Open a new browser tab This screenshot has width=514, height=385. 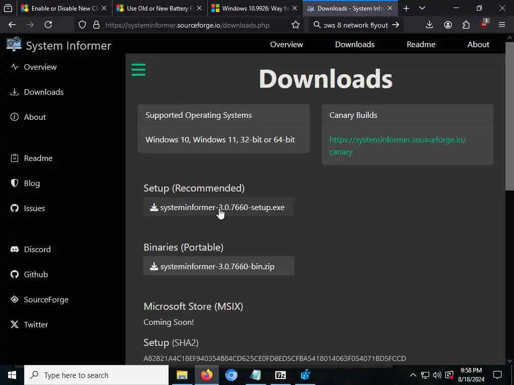tap(406, 9)
